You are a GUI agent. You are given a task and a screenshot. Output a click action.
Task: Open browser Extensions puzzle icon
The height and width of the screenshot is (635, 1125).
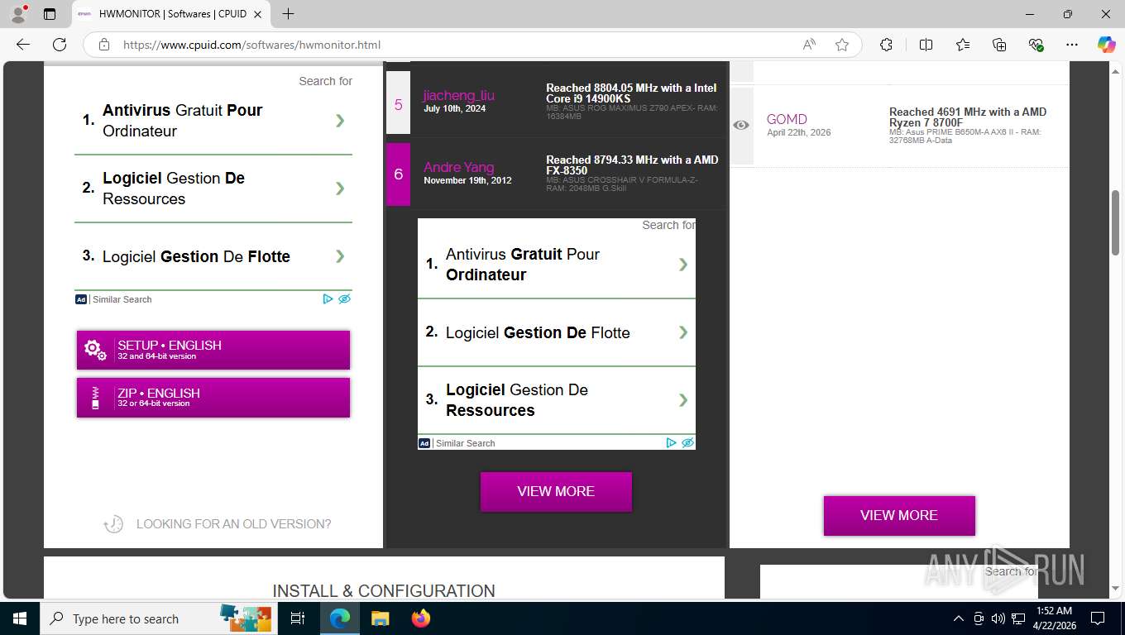(886, 45)
